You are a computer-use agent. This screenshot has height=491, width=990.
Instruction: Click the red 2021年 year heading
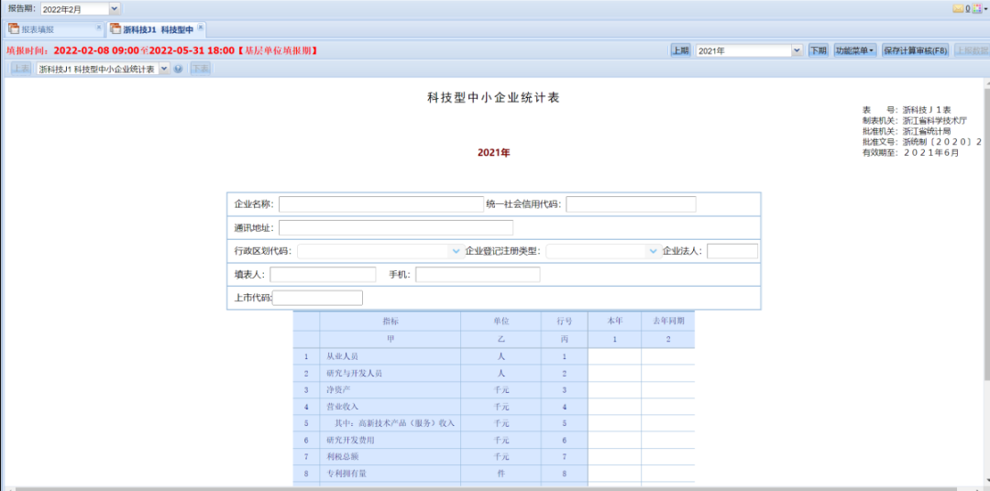(494, 153)
